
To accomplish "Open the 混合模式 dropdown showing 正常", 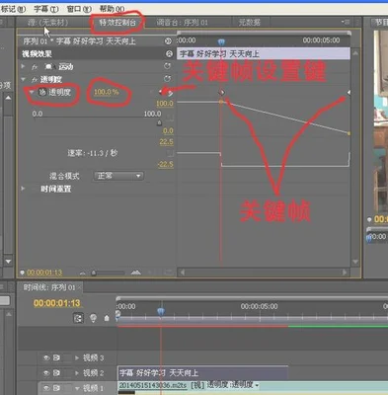I will (118, 176).
